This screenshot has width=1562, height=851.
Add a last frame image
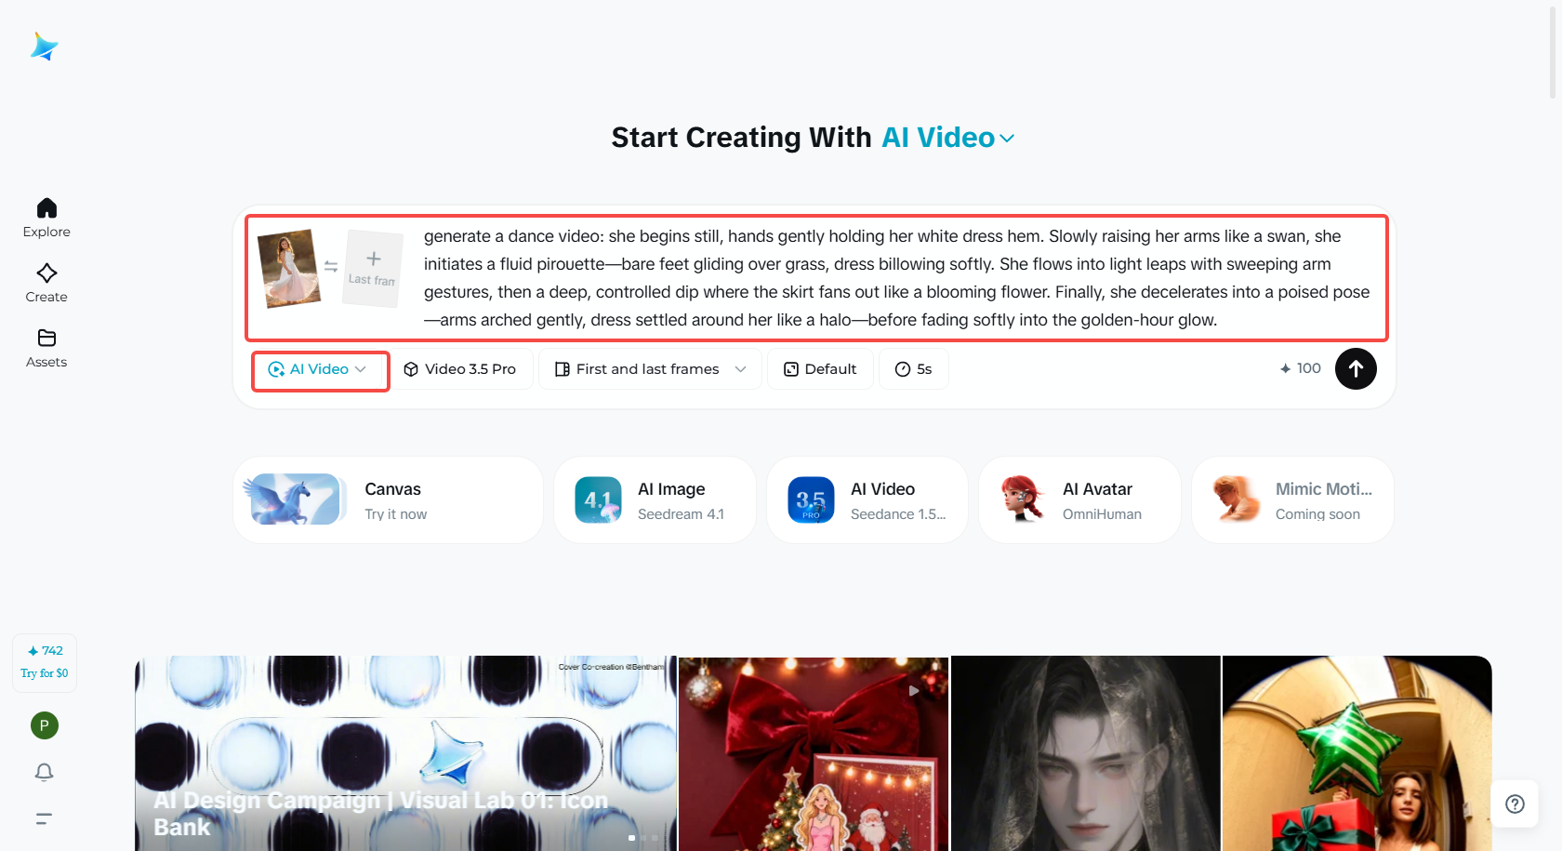[x=373, y=268]
